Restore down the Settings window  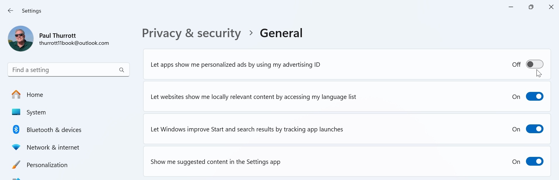tap(531, 7)
